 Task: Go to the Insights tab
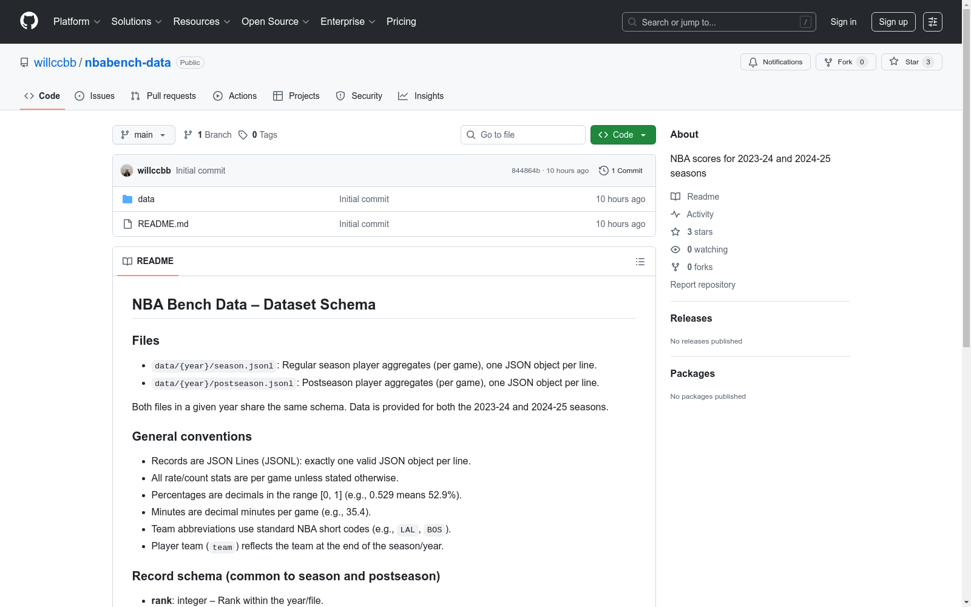point(421,96)
